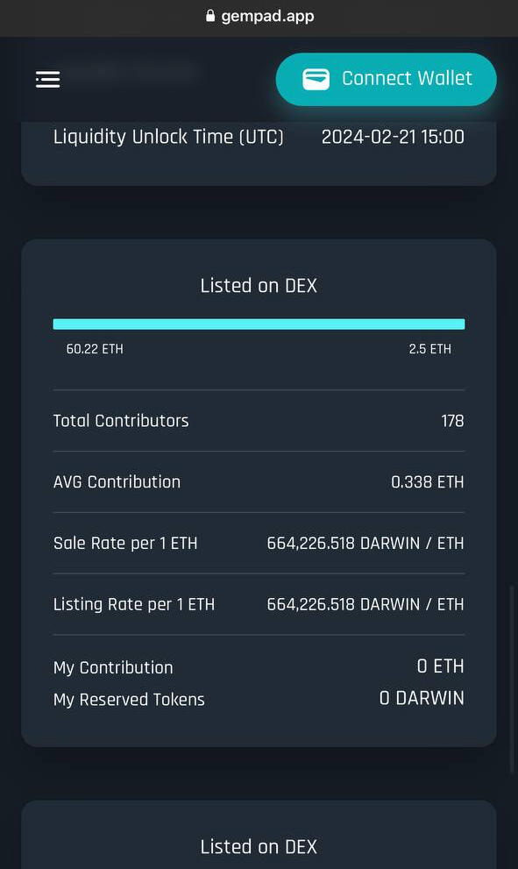Click the lock icon beside gempad.app

coord(210,16)
